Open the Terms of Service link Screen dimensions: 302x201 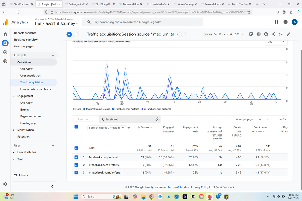click(178, 187)
